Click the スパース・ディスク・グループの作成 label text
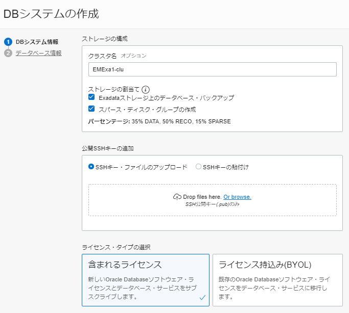The image size is (349, 313). pos(147,109)
